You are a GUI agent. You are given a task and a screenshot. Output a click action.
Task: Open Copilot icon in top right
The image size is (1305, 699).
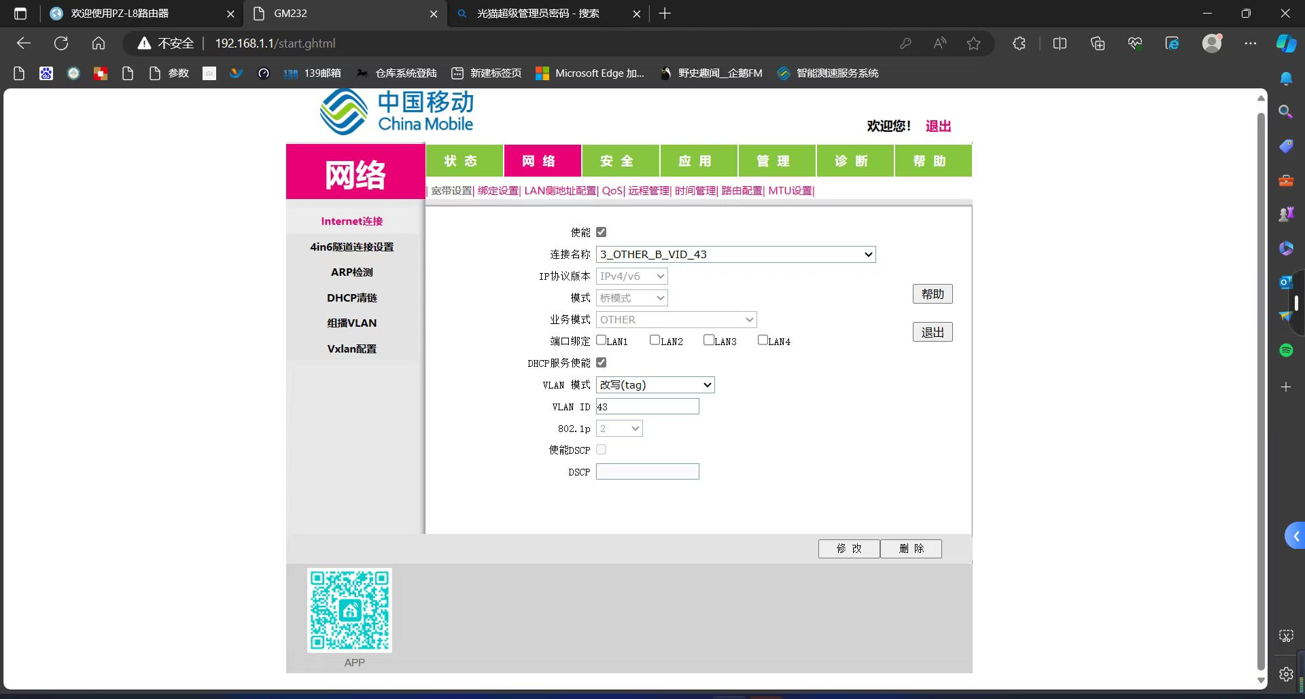click(x=1286, y=43)
